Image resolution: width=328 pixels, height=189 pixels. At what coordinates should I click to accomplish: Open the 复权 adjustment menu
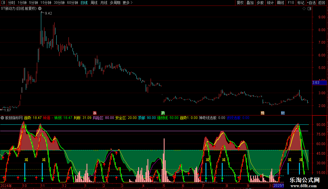(240, 3)
